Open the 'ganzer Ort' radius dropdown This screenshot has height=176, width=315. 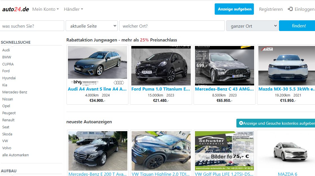(252, 26)
